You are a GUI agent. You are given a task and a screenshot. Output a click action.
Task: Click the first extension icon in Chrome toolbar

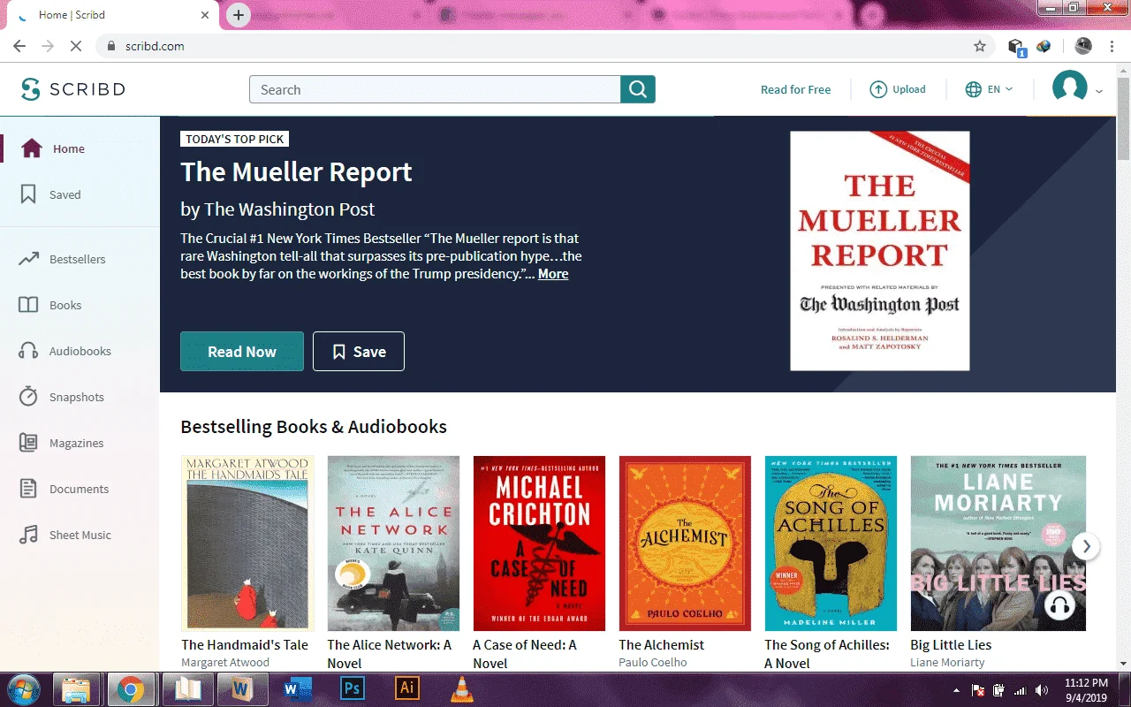1016,47
